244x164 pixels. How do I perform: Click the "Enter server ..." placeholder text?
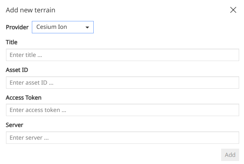click(29, 138)
